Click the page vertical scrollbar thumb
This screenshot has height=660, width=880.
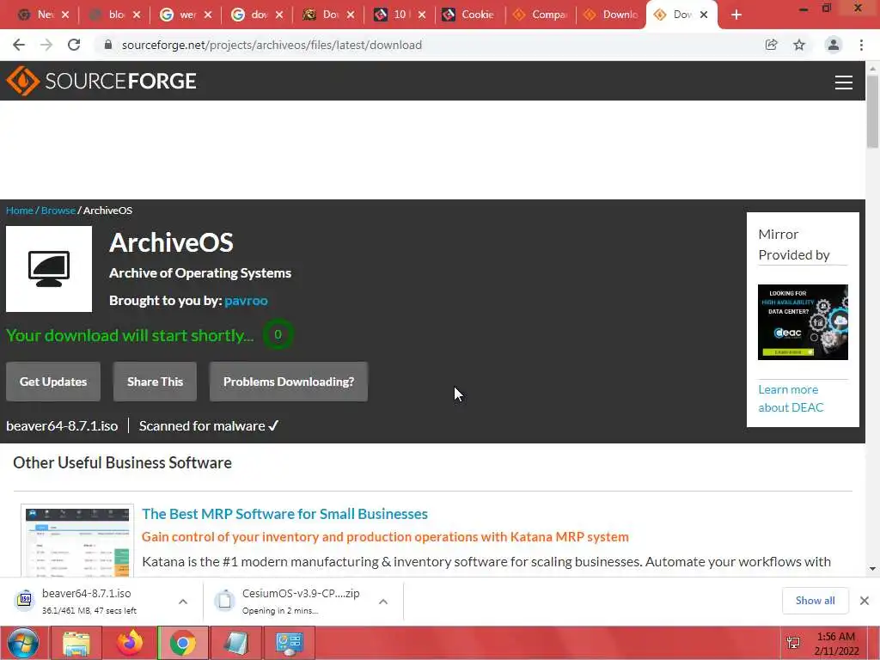point(872,111)
